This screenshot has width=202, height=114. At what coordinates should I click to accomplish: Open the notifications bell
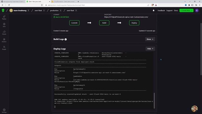[154, 10]
